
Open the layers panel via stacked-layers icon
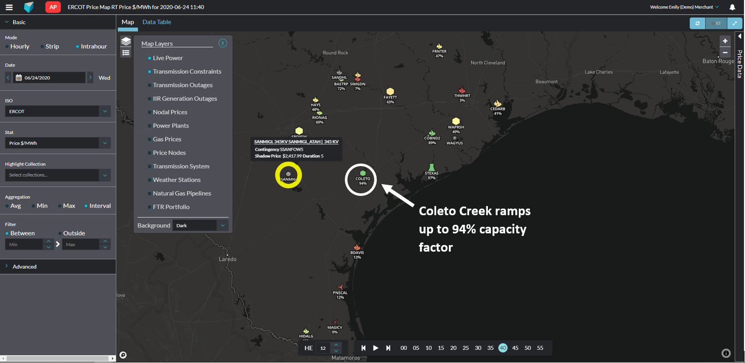[126, 41]
